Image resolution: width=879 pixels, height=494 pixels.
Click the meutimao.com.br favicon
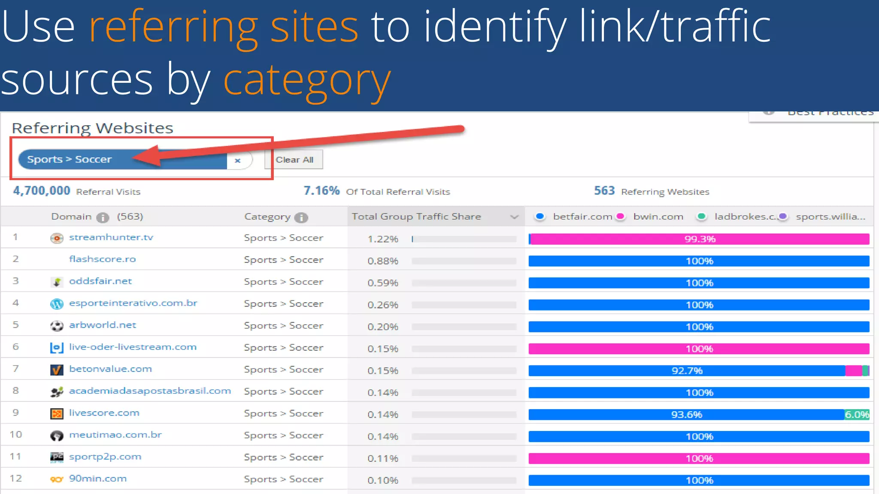pyautogui.click(x=57, y=436)
